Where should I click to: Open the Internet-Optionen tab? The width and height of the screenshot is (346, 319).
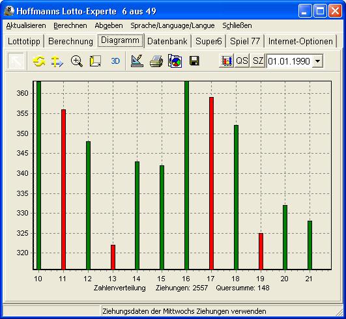(x=300, y=41)
